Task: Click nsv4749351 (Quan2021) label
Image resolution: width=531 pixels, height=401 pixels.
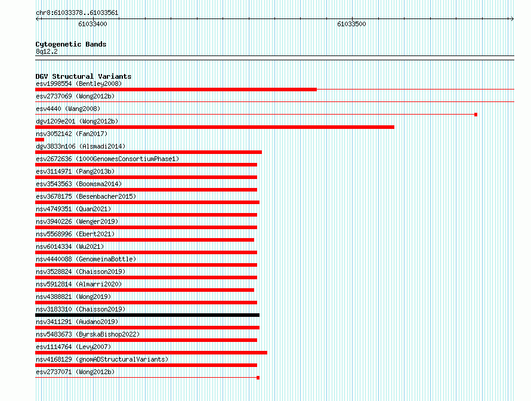Action: (x=73, y=209)
